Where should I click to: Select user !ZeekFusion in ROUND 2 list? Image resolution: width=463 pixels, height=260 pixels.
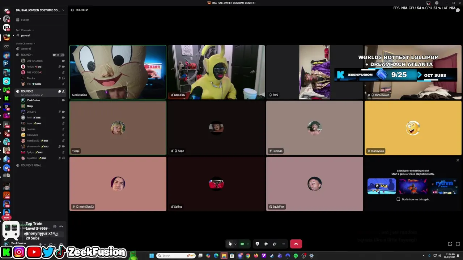pyautogui.click(x=42, y=100)
